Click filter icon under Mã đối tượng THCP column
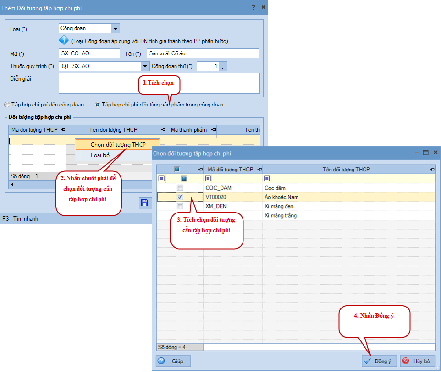 click(x=208, y=179)
